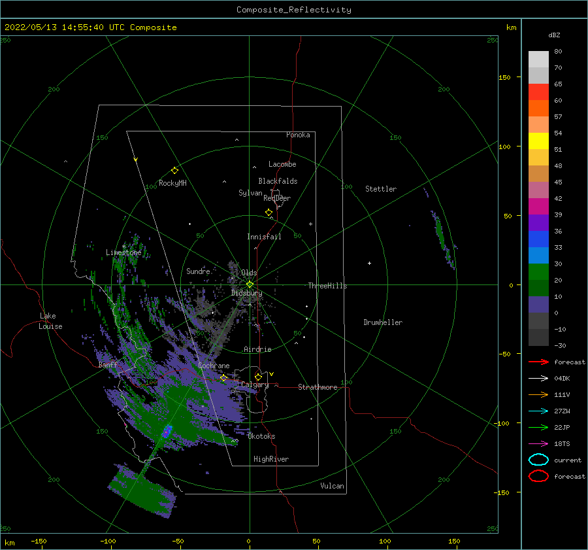The height and width of the screenshot is (550, 588).
Task: Click the ThreeHills label
Action: [x=327, y=286]
